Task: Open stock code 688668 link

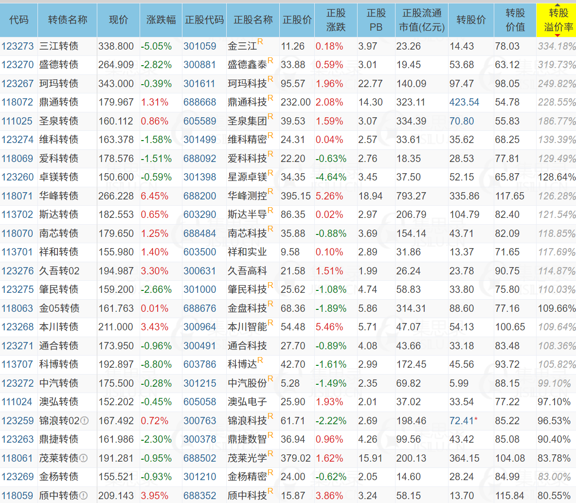Action: [x=200, y=102]
